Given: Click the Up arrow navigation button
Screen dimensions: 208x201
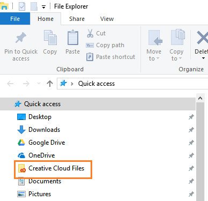Looking at the screenshot, I should click(50, 84).
